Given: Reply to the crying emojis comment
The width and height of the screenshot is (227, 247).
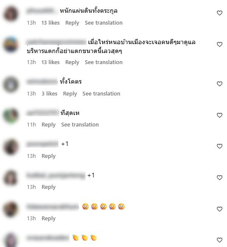Looking at the screenshot, I should (48, 219).
